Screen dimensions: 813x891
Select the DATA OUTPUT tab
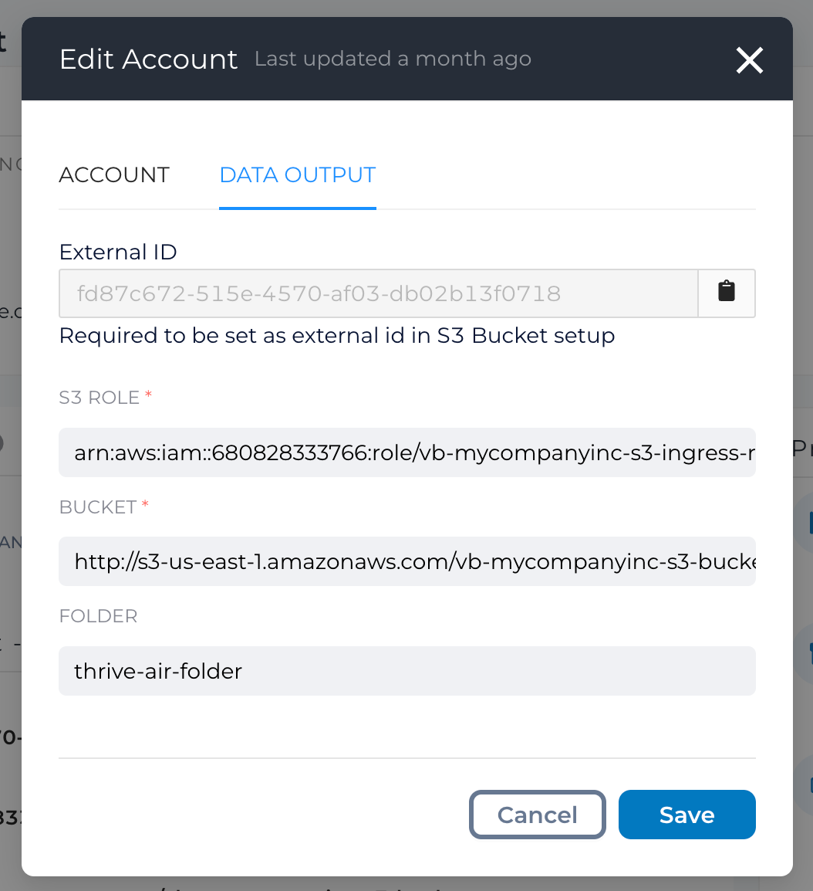298,175
